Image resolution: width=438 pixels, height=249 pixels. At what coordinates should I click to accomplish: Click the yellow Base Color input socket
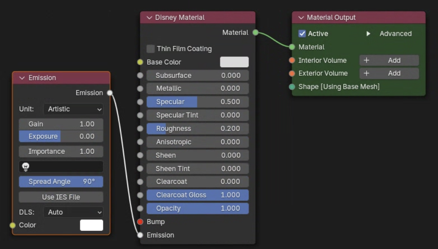coord(140,62)
